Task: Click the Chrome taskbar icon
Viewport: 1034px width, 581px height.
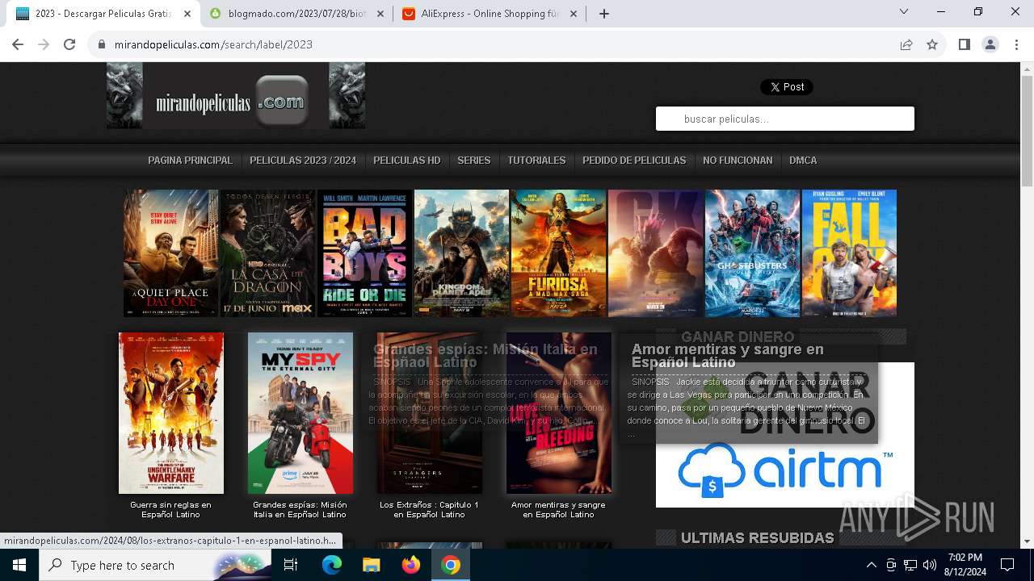Action: coord(451,565)
